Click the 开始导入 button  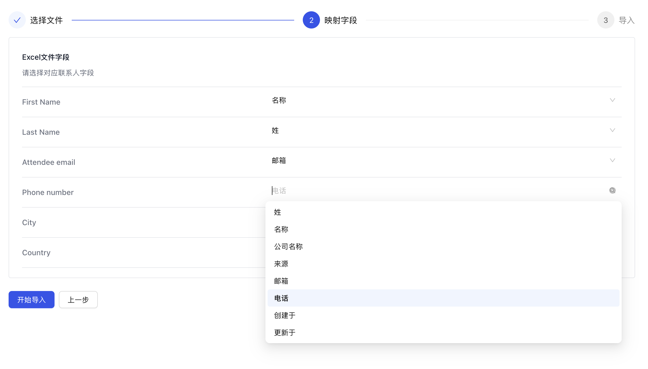tap(31, 299)
